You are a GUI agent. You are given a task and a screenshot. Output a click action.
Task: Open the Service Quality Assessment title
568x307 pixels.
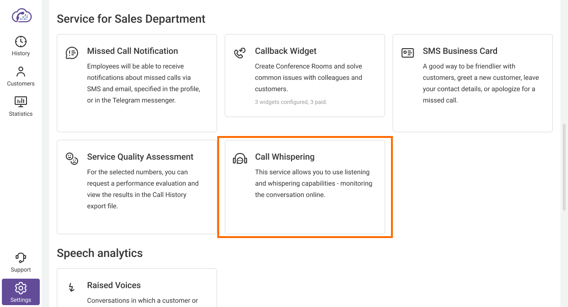pos(140,157)
